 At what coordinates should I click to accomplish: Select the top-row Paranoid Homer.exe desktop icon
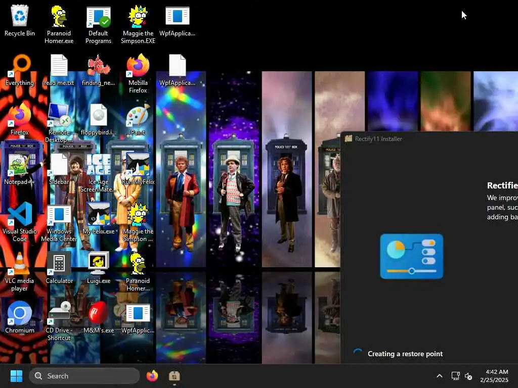click(59, 24)
